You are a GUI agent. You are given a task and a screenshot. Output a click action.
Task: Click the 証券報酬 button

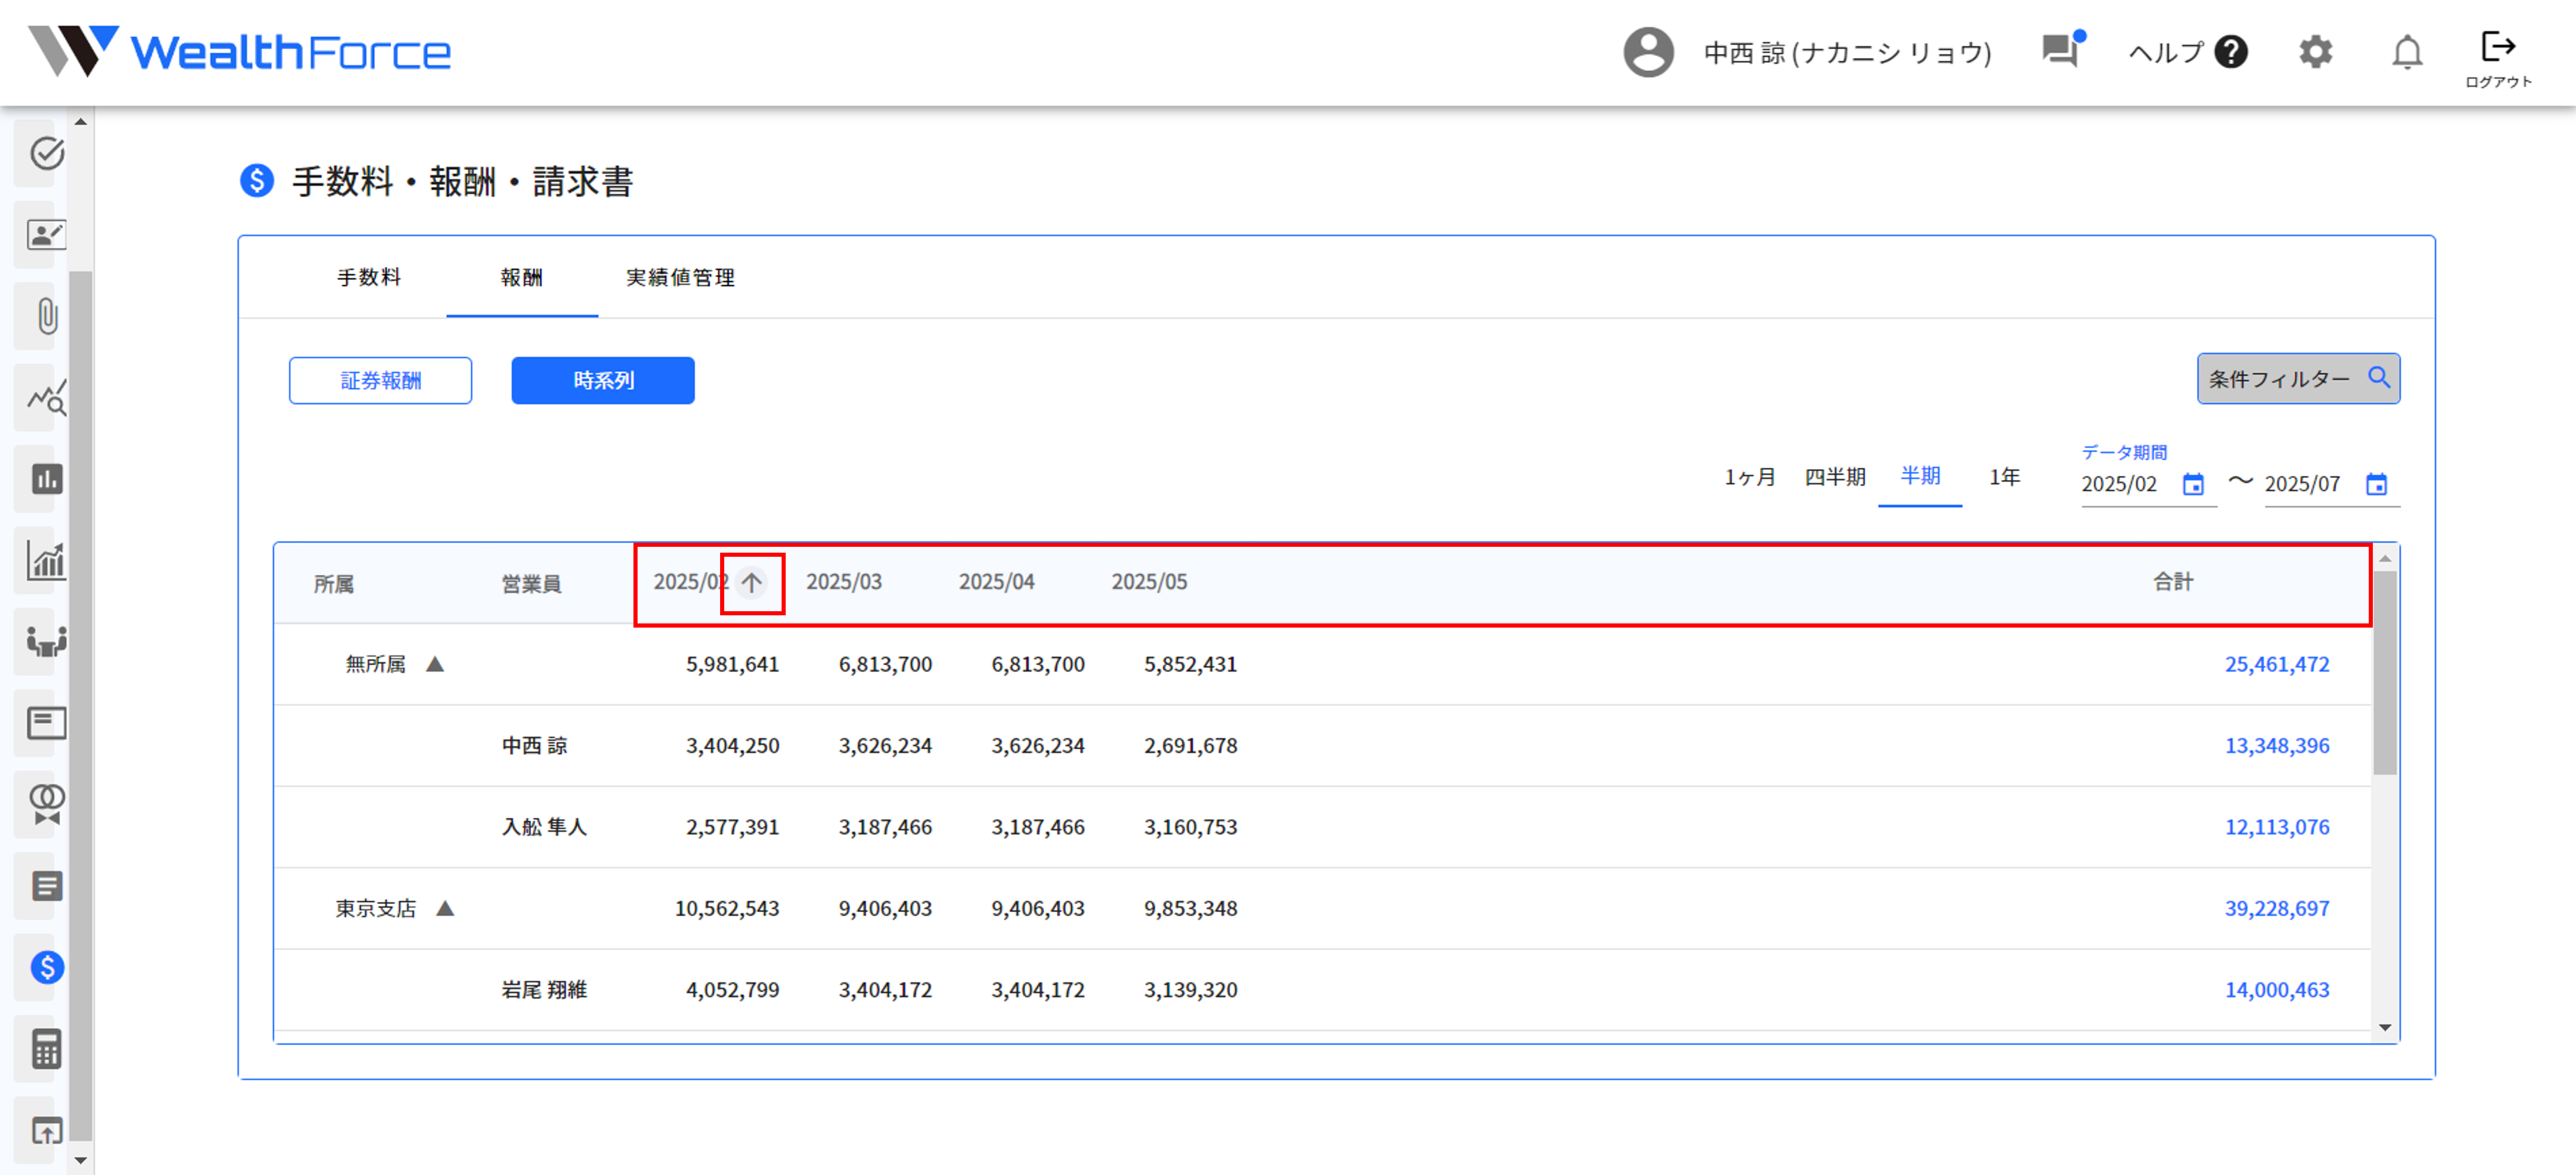point(380,381)
